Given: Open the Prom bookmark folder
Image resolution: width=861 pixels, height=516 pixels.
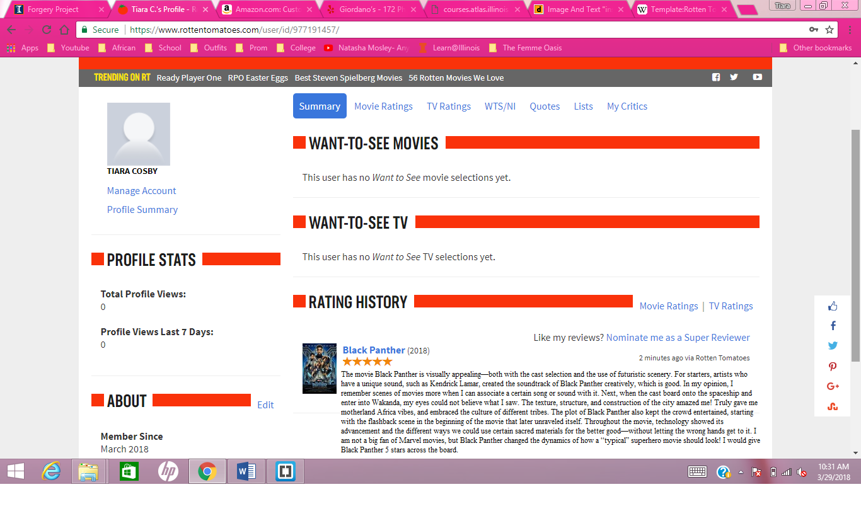Looking at the screenshot, I should [251, 48].
